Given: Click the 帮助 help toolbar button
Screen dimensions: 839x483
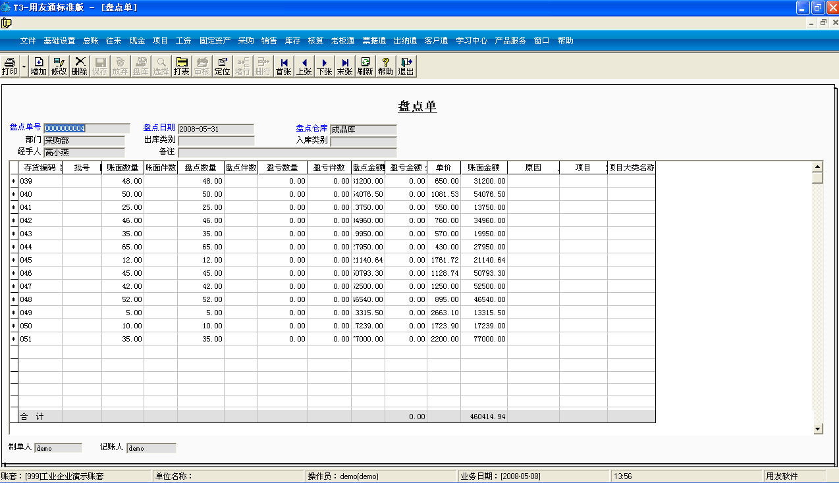Looking at the screenshot, I should tap(386, 66).
